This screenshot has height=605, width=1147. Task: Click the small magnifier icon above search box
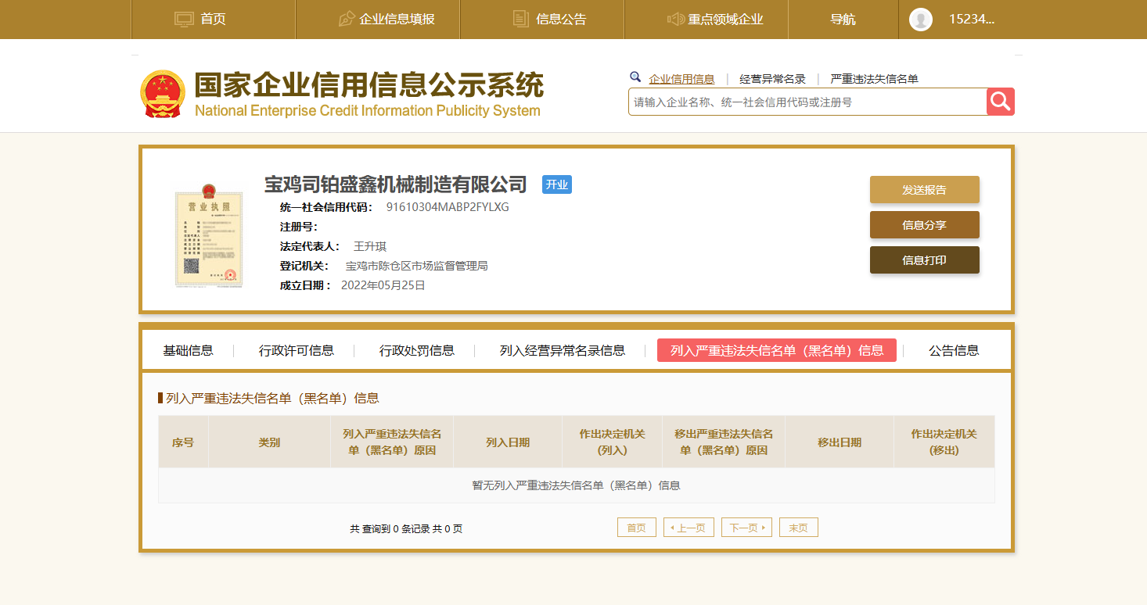tap(635, 77)
